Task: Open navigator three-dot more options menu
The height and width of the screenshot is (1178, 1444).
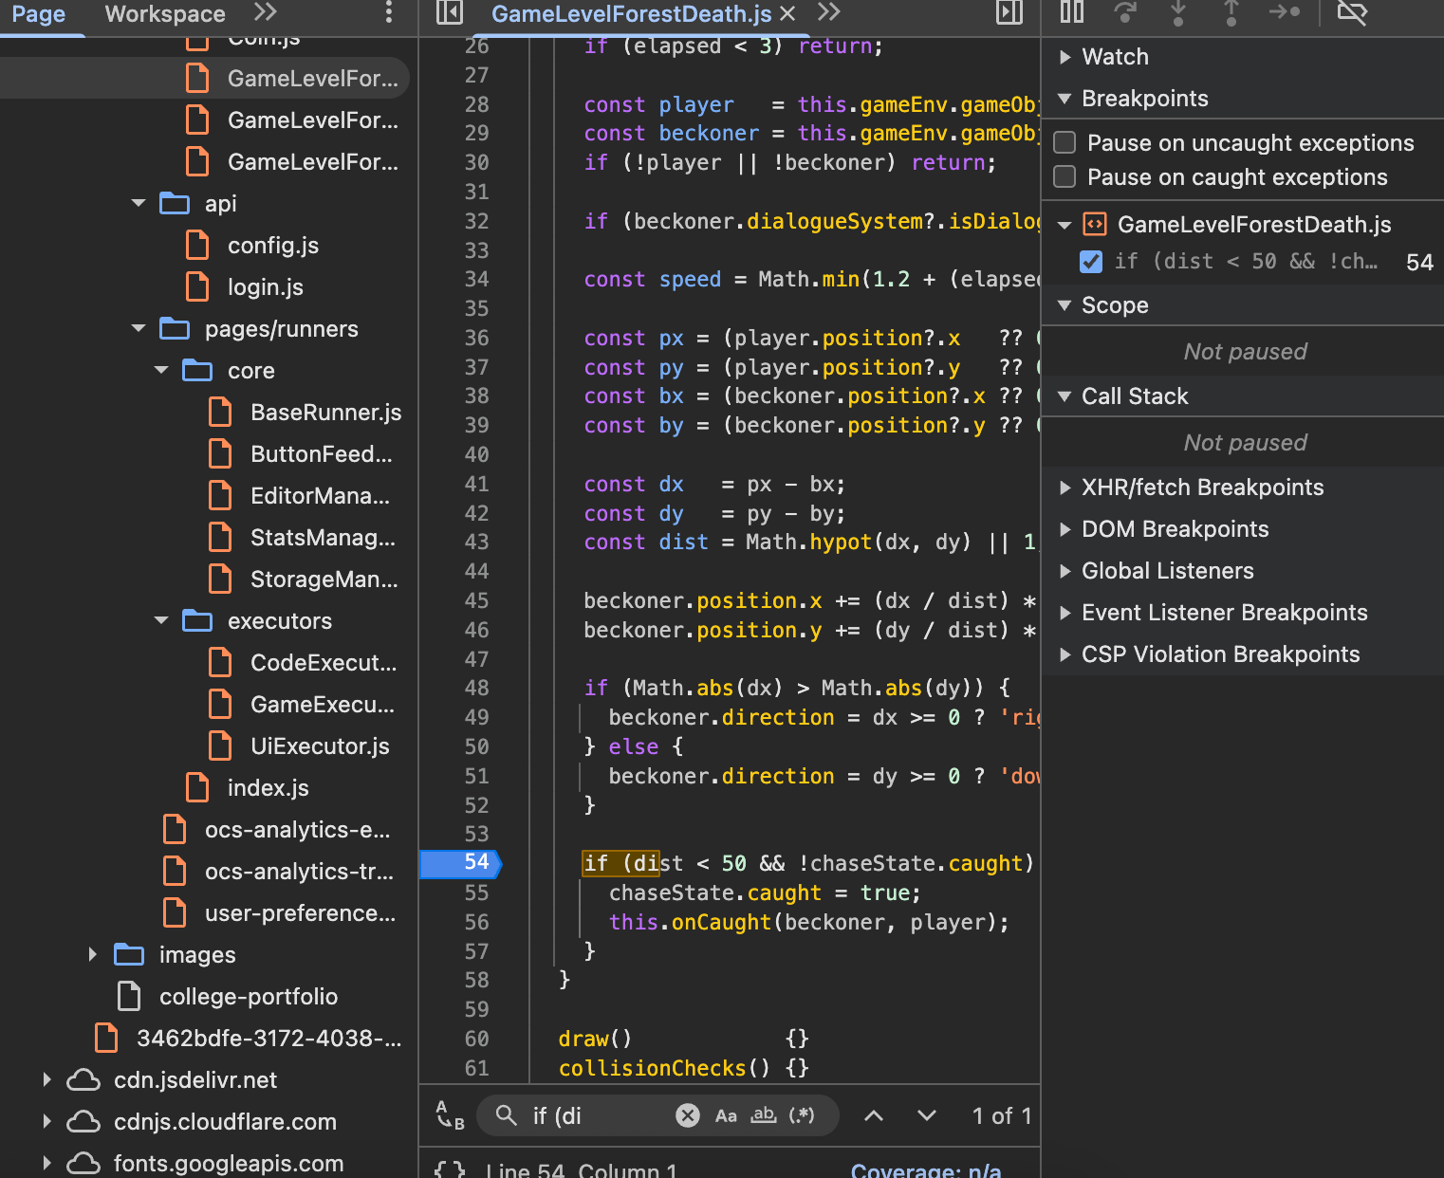Action: coord(388,12)
